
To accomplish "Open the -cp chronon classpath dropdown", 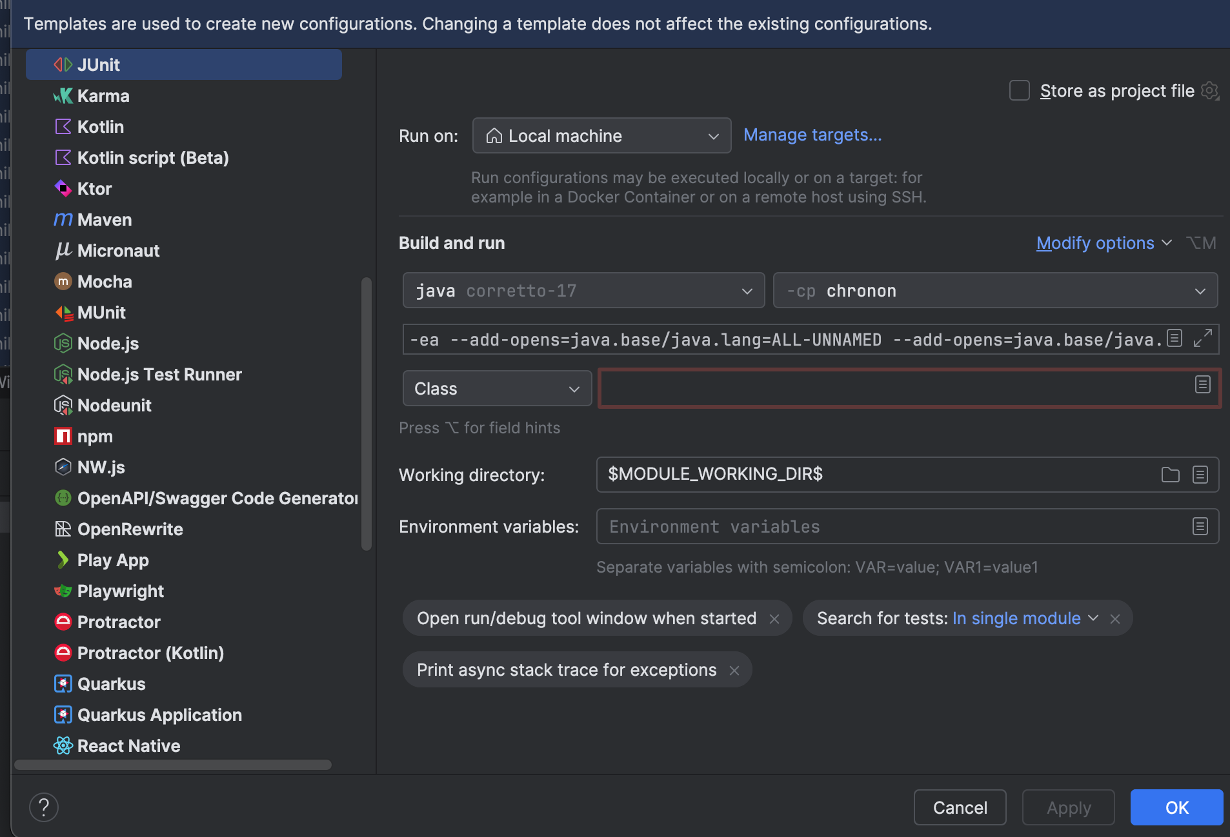I will click(x=995, y=290).
